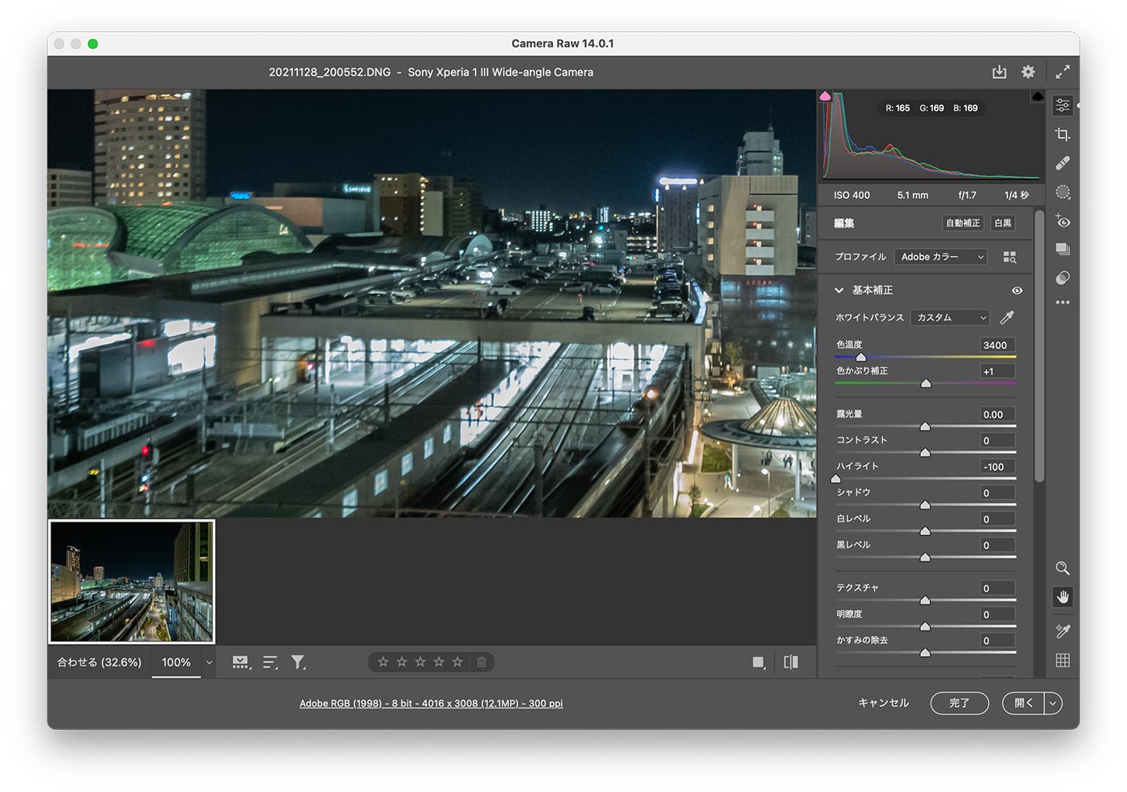
Task: Click the save/convert image download icon
Action: pos(999,72)
